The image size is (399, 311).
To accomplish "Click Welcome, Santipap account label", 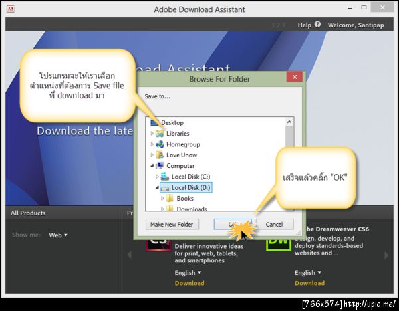I will [x=356, y=25].
